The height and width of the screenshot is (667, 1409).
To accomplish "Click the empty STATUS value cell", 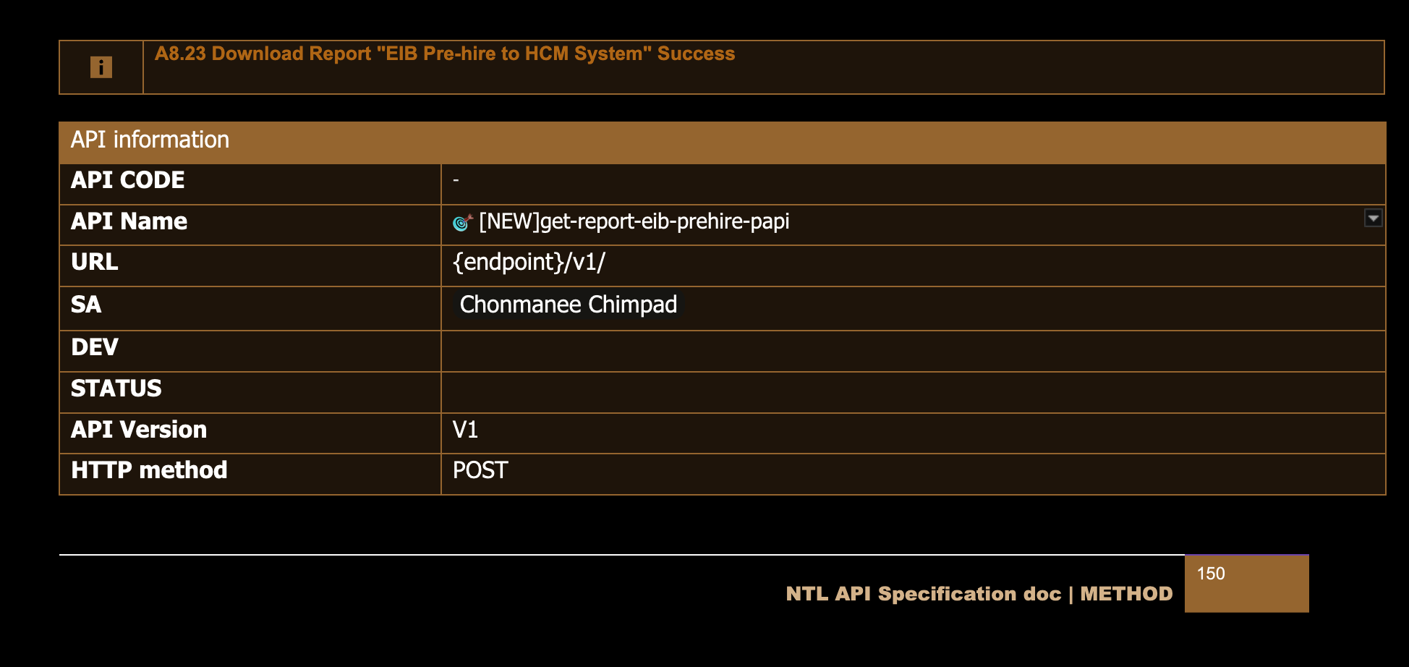I will coord(913,392).
